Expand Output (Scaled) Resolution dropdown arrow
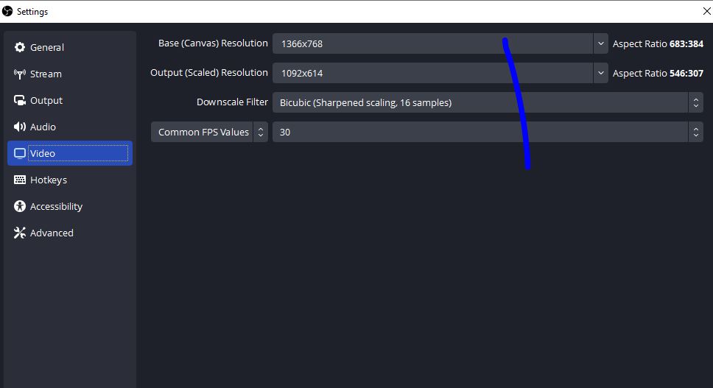This screenshot has height=388, width=713. point(600,73)
